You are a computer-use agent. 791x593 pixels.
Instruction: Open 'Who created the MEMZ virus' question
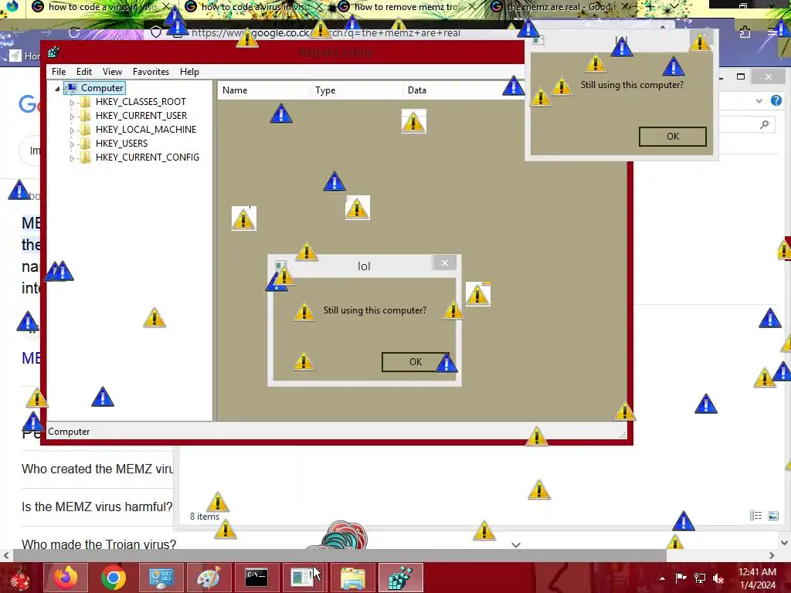(x=97, y=469)
